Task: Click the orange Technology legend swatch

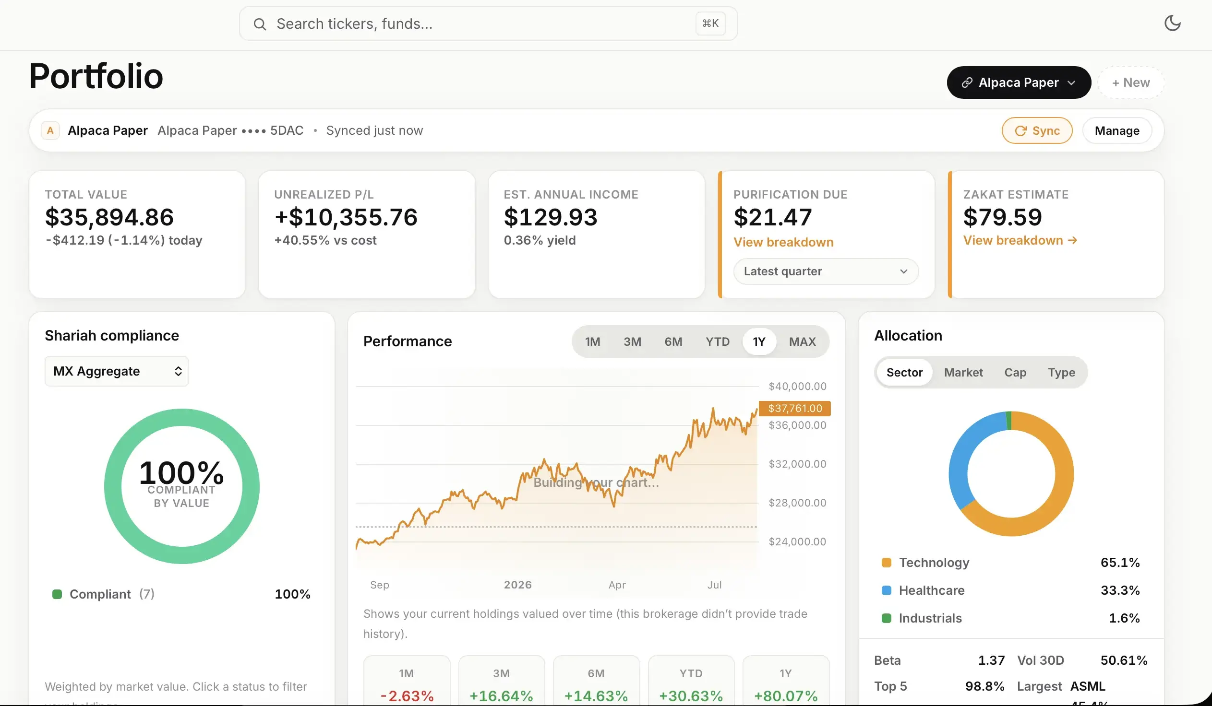Action: [x=887, y=563]
